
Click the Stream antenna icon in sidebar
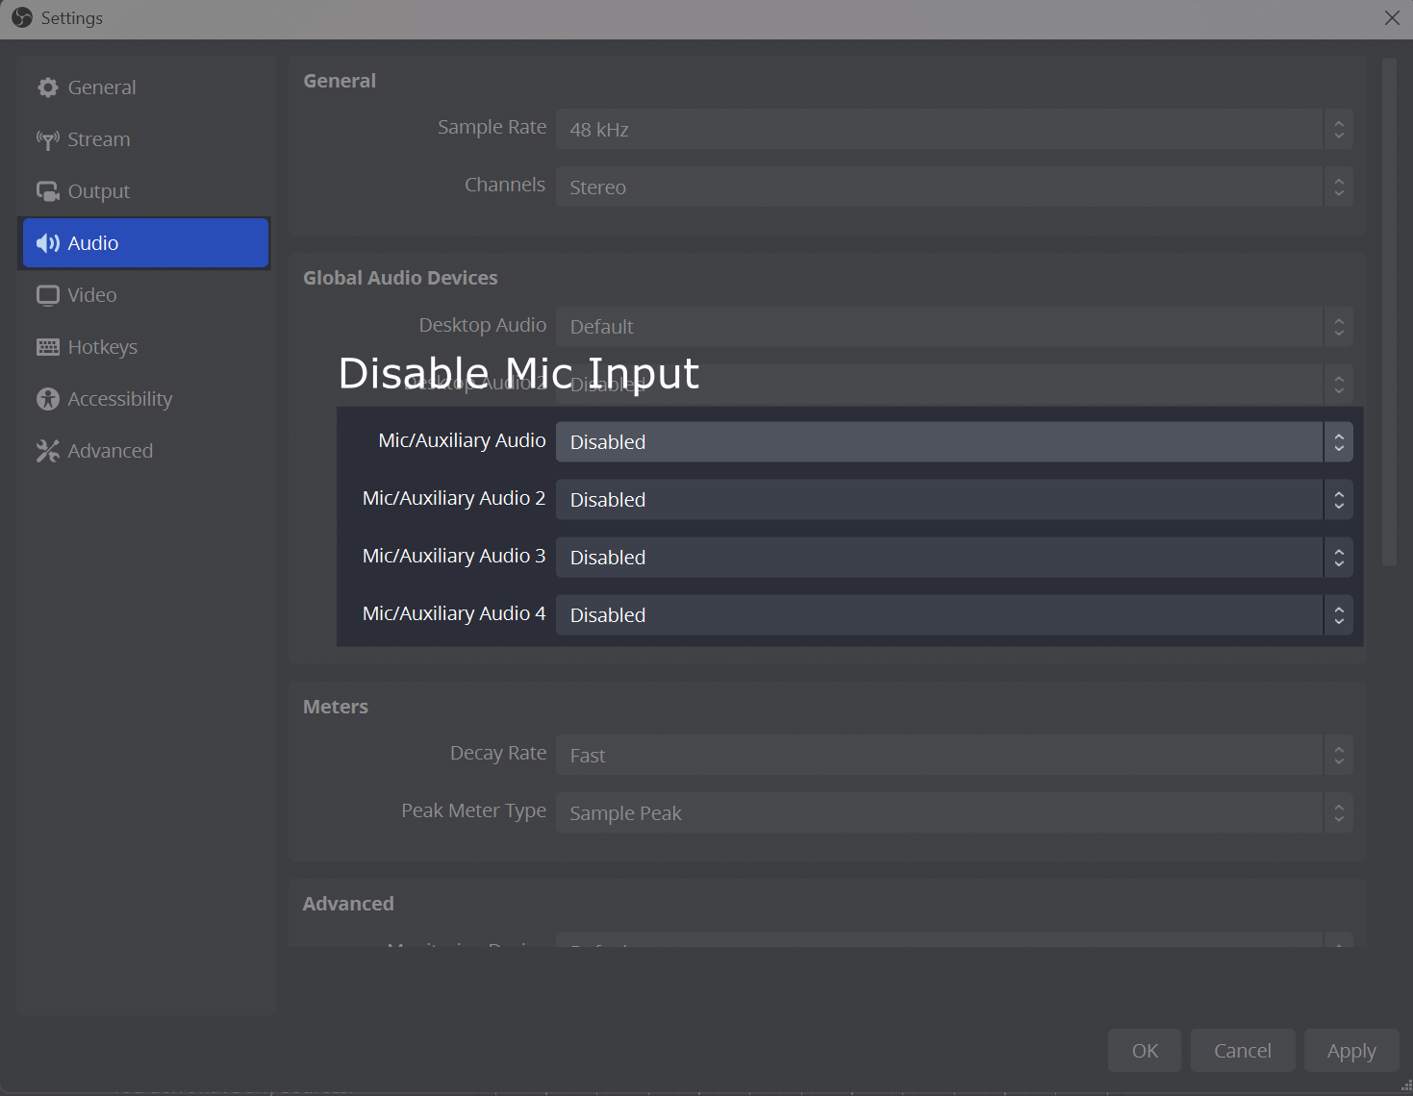click(47, 138)
